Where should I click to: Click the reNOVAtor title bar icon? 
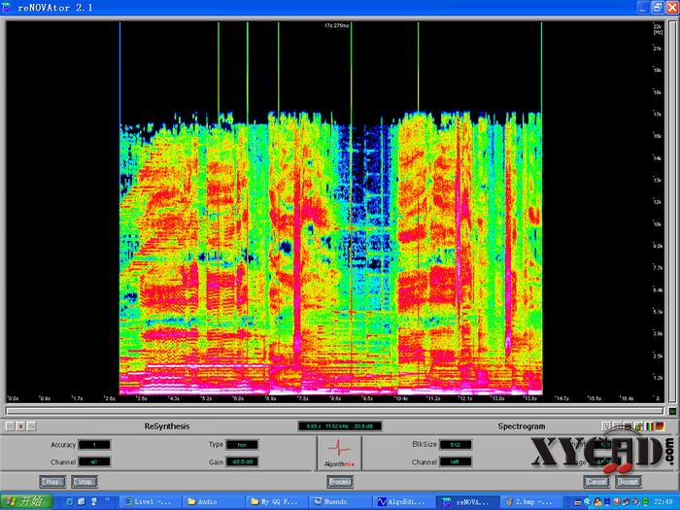7,7
